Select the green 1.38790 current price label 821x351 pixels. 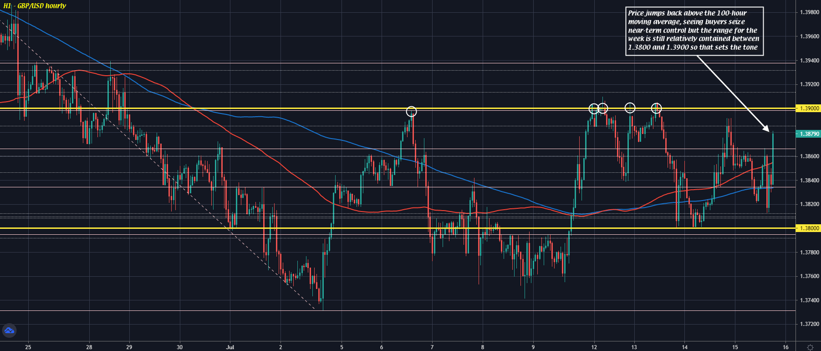pyautogui.click(x=808, y=134)
